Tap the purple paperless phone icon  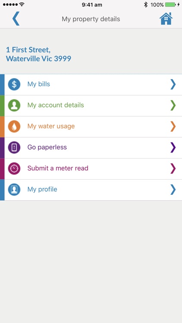[x=14, y=147]
